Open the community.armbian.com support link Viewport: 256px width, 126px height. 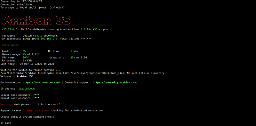point(115,82)
